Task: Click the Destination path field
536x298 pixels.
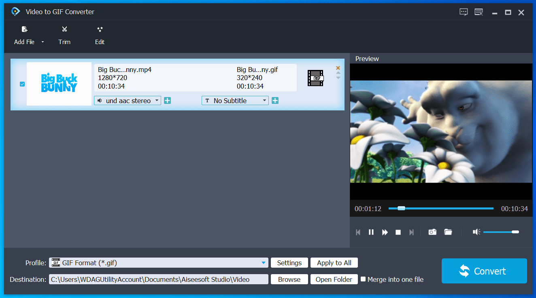Action: coord(159,279)
